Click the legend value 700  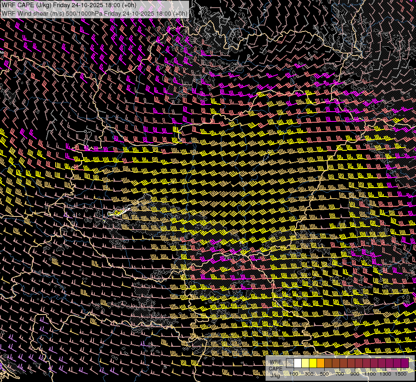(340, 374)
